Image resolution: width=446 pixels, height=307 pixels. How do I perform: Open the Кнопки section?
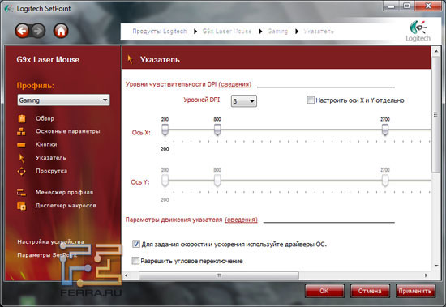(x=46, y=144)
